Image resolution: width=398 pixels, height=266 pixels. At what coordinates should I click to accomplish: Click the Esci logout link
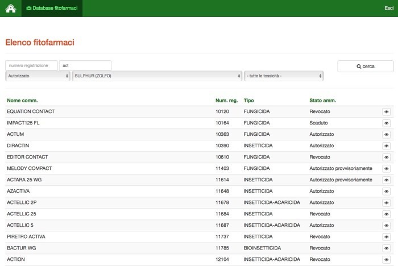389,8
